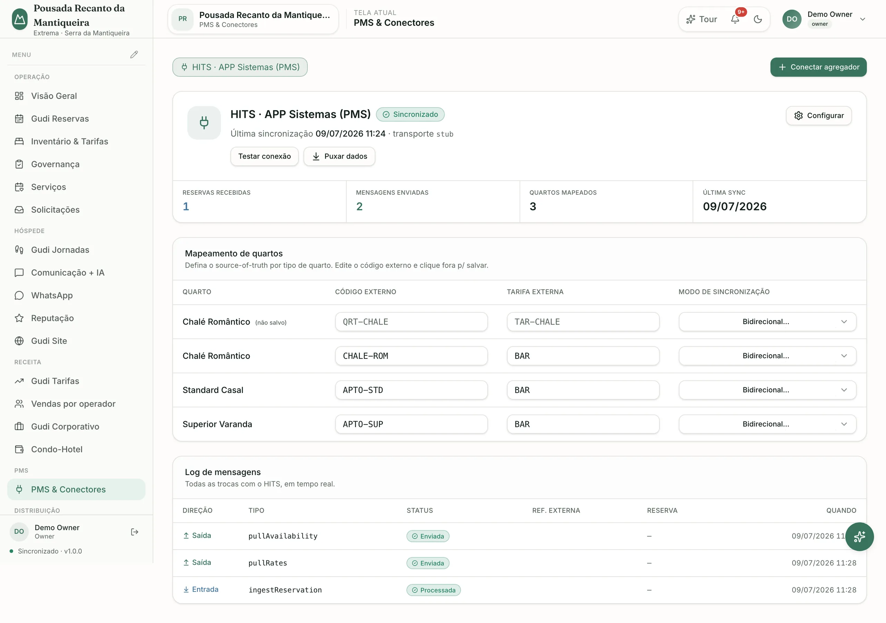Go to Gudi Reservas
This screenshot has width=886, height=623.
(x=76, y=118)
